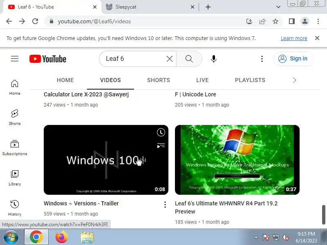The image size is (327, 245).
Task: Open the network tray icon
Action: [275, 237]
